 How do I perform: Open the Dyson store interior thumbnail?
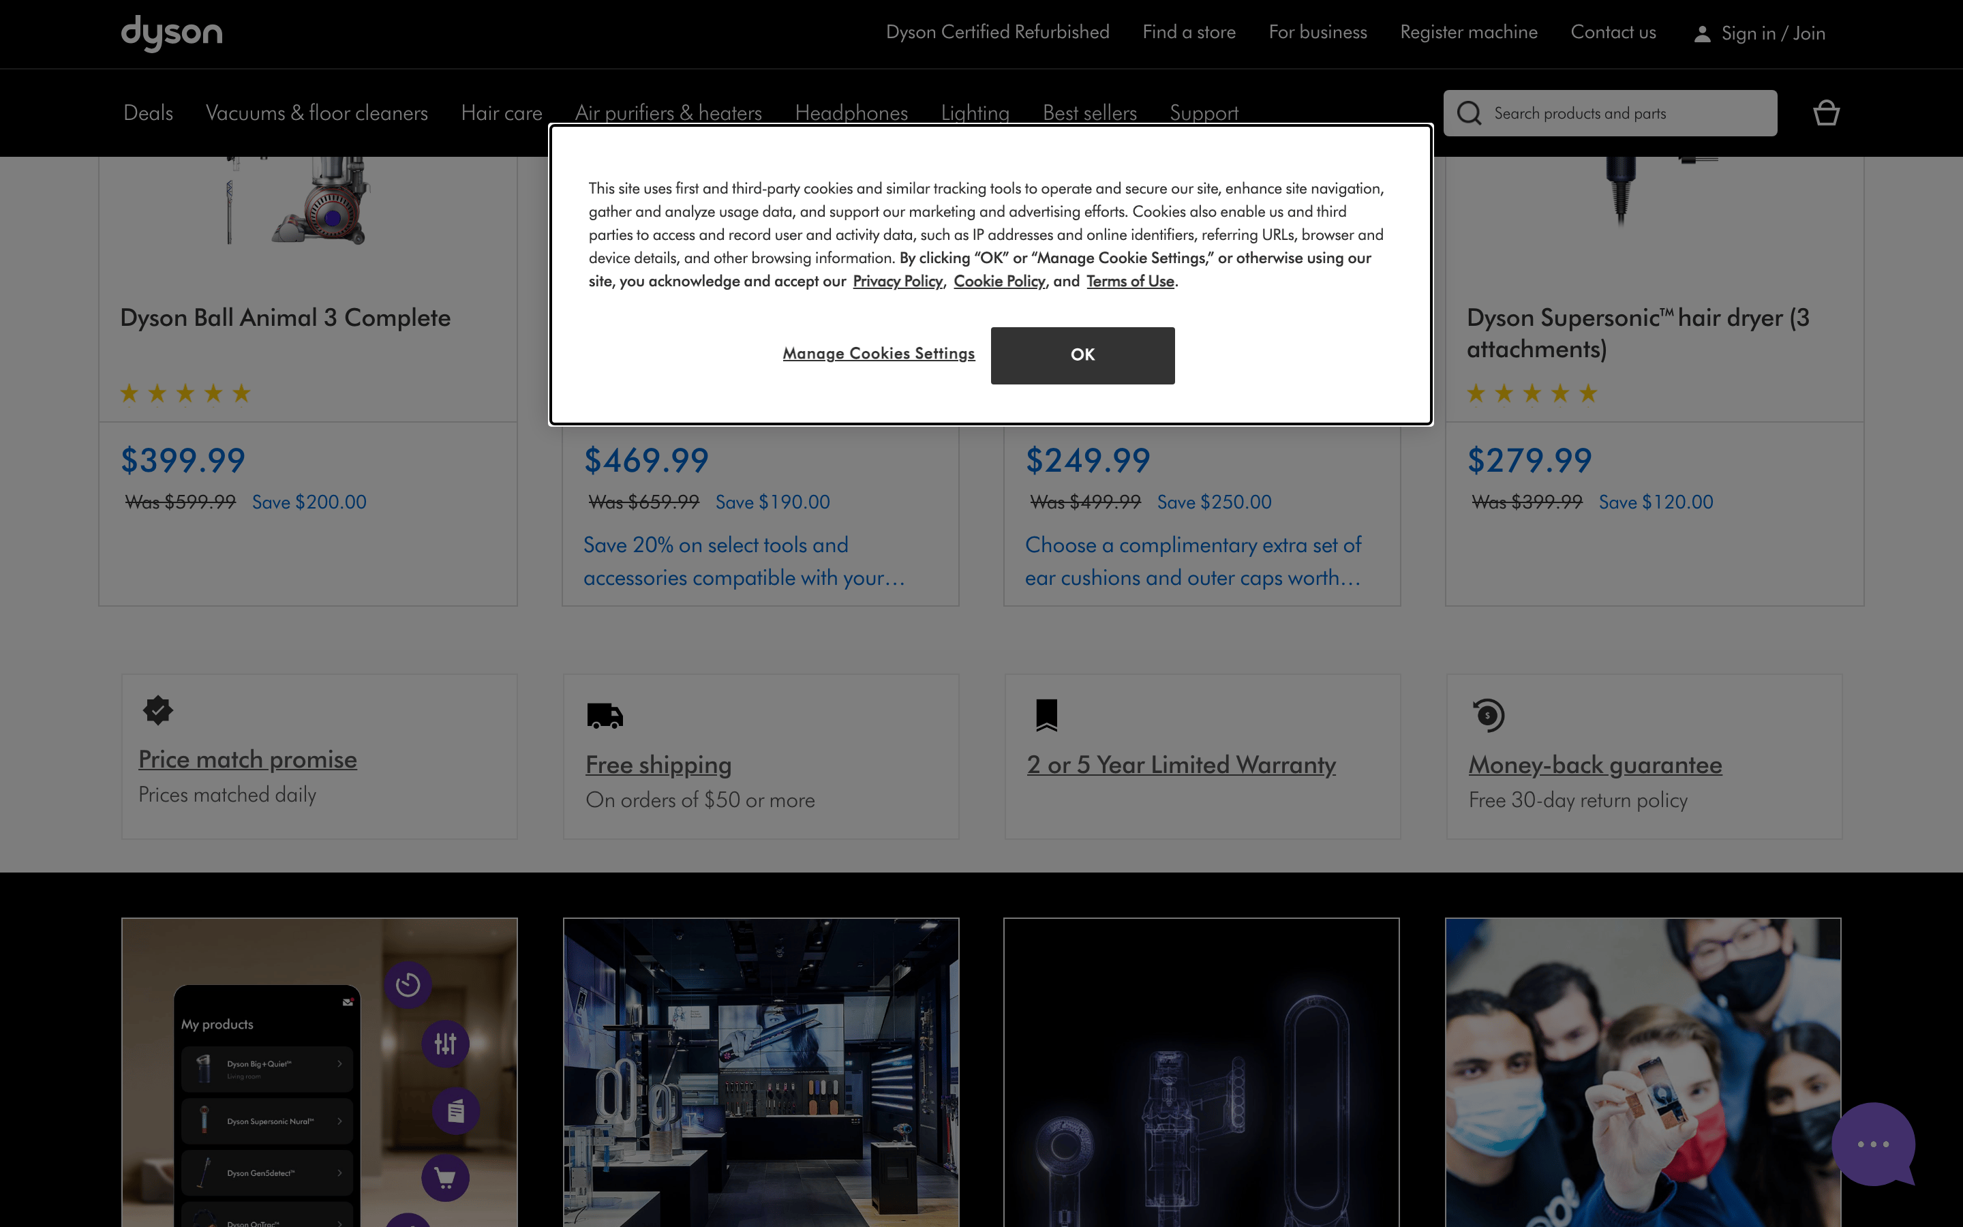[x=761, y=1072]
